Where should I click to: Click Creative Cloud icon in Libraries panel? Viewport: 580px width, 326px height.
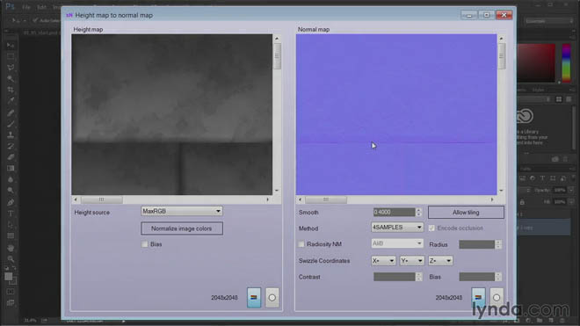[525, 116]
